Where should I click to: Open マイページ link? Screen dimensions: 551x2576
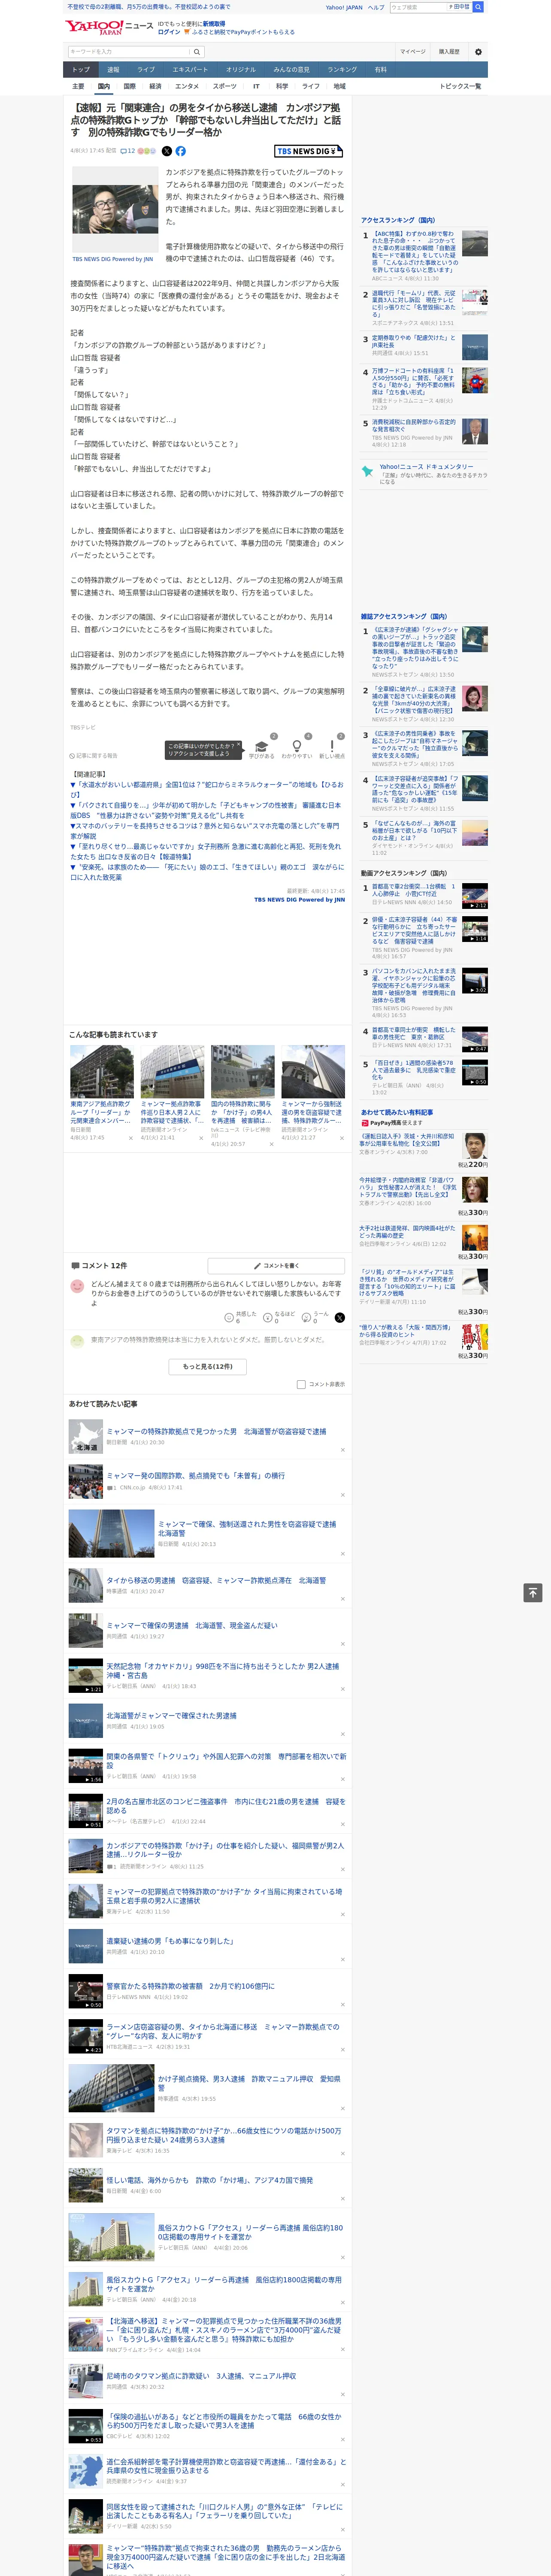pyautogui.click(x=412, y=52)
